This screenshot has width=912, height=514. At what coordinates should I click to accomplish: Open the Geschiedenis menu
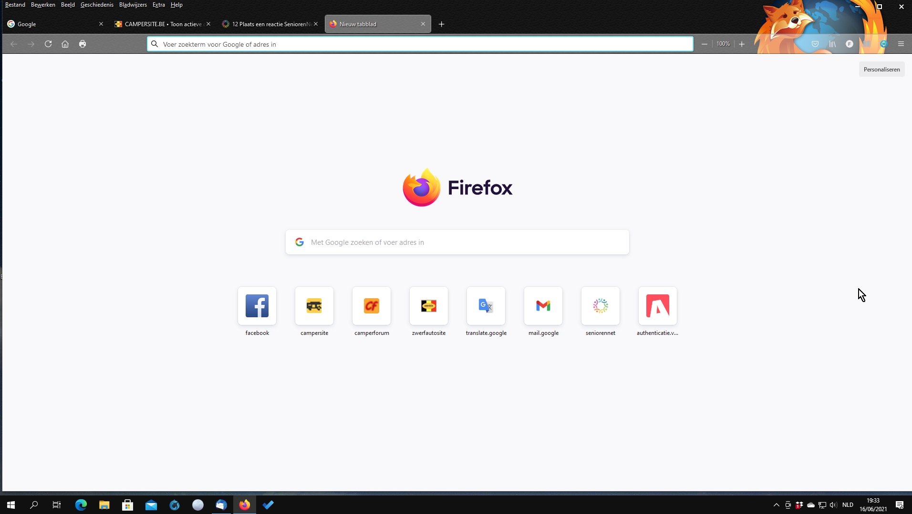pos(97,5)
